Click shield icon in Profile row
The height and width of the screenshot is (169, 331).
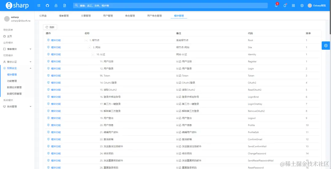[48, 125]
